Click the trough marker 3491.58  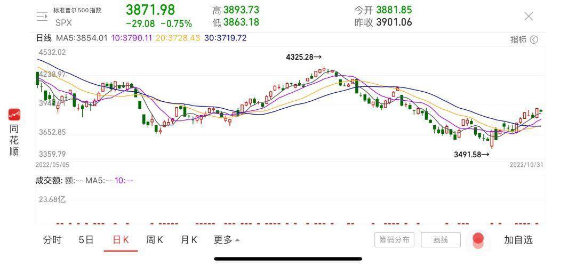coord(471,155)
